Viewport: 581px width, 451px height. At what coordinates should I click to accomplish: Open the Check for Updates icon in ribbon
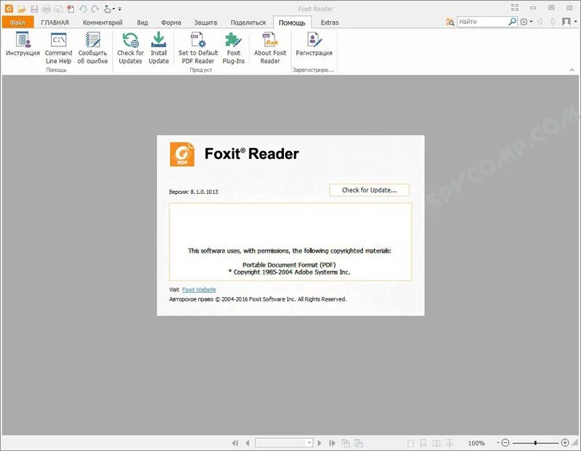tap(130, 49)
